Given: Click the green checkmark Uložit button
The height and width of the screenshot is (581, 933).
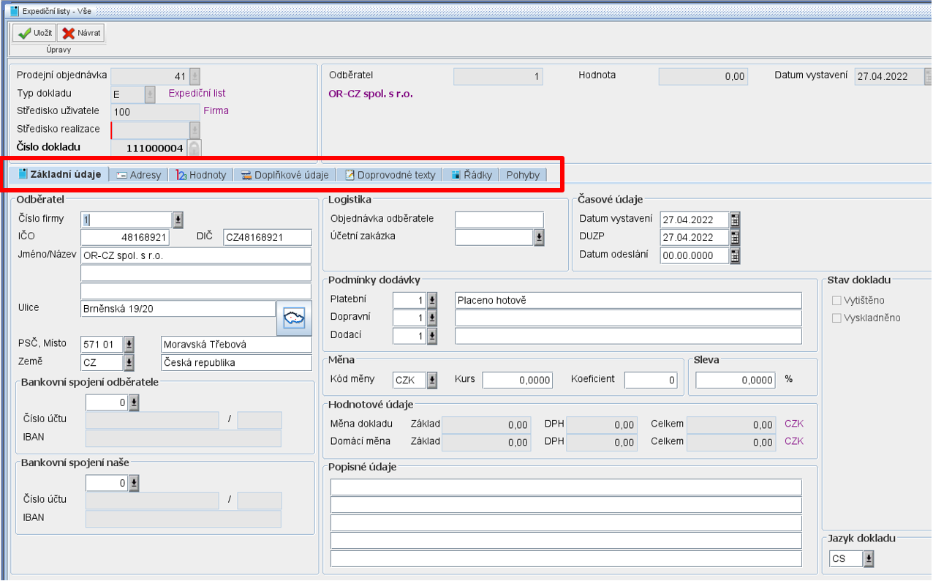Looking at the screenshot, I should (34, 33).
